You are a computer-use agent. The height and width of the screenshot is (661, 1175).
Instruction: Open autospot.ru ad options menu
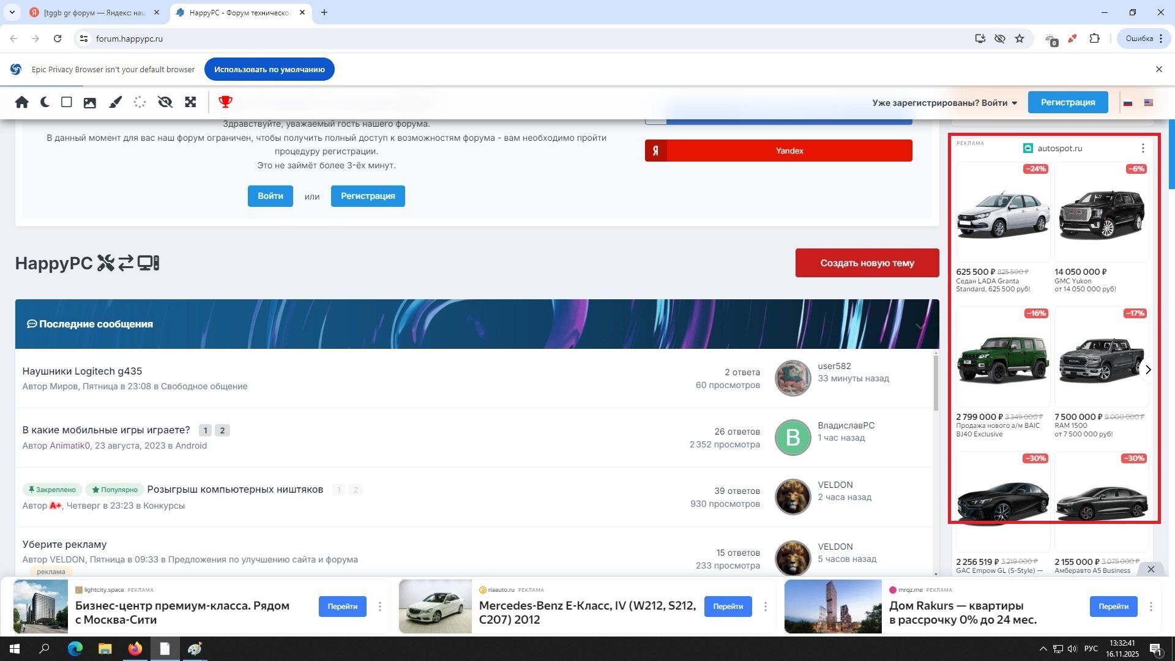click(1143, 148)
